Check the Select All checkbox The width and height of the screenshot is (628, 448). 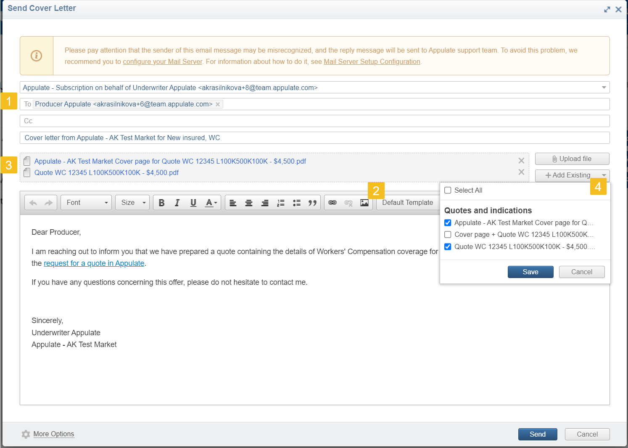(448, 190)
